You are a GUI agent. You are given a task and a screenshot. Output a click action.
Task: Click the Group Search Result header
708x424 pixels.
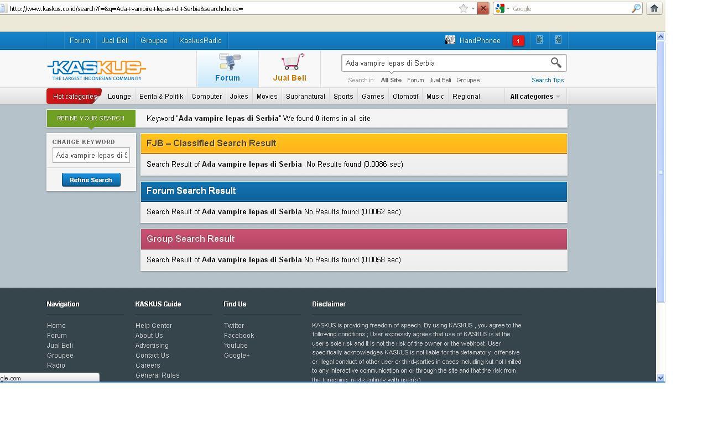coord(354,239)
